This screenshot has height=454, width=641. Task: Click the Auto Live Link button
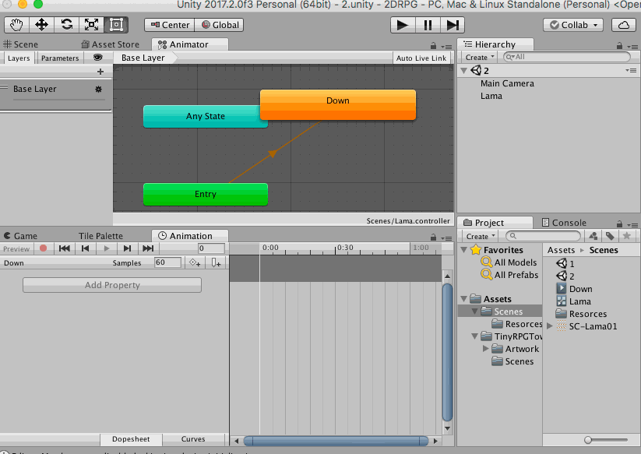pos(421,58)
